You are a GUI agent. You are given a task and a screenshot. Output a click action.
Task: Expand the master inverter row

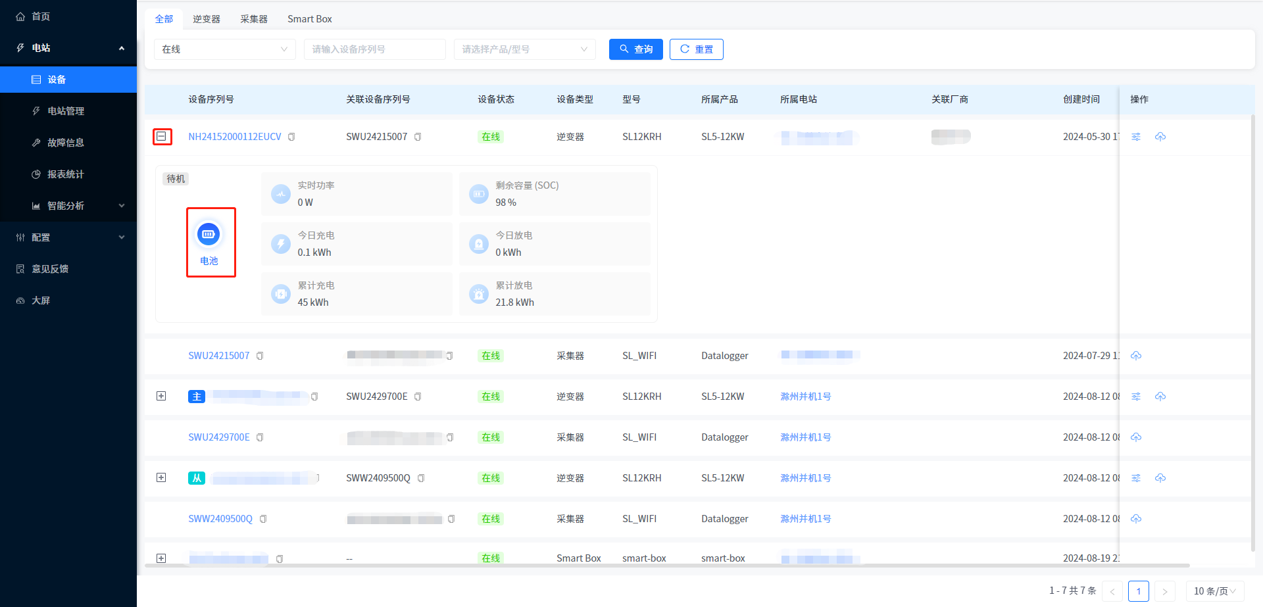(161, 396)
